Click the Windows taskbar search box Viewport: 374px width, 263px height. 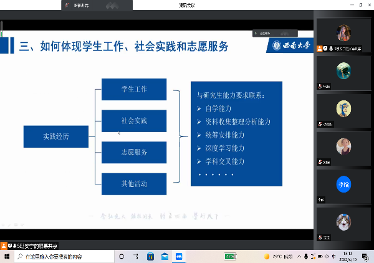pyautogui.click(x=56, y=256)
